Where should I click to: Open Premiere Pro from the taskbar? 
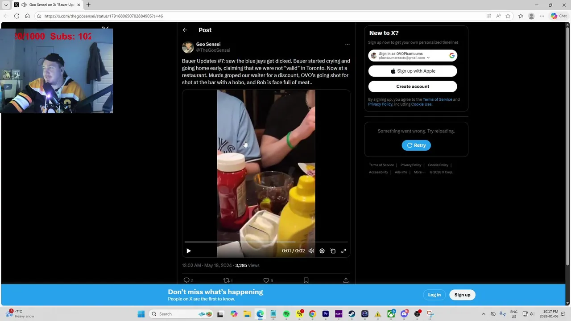(x=326, y=314)
